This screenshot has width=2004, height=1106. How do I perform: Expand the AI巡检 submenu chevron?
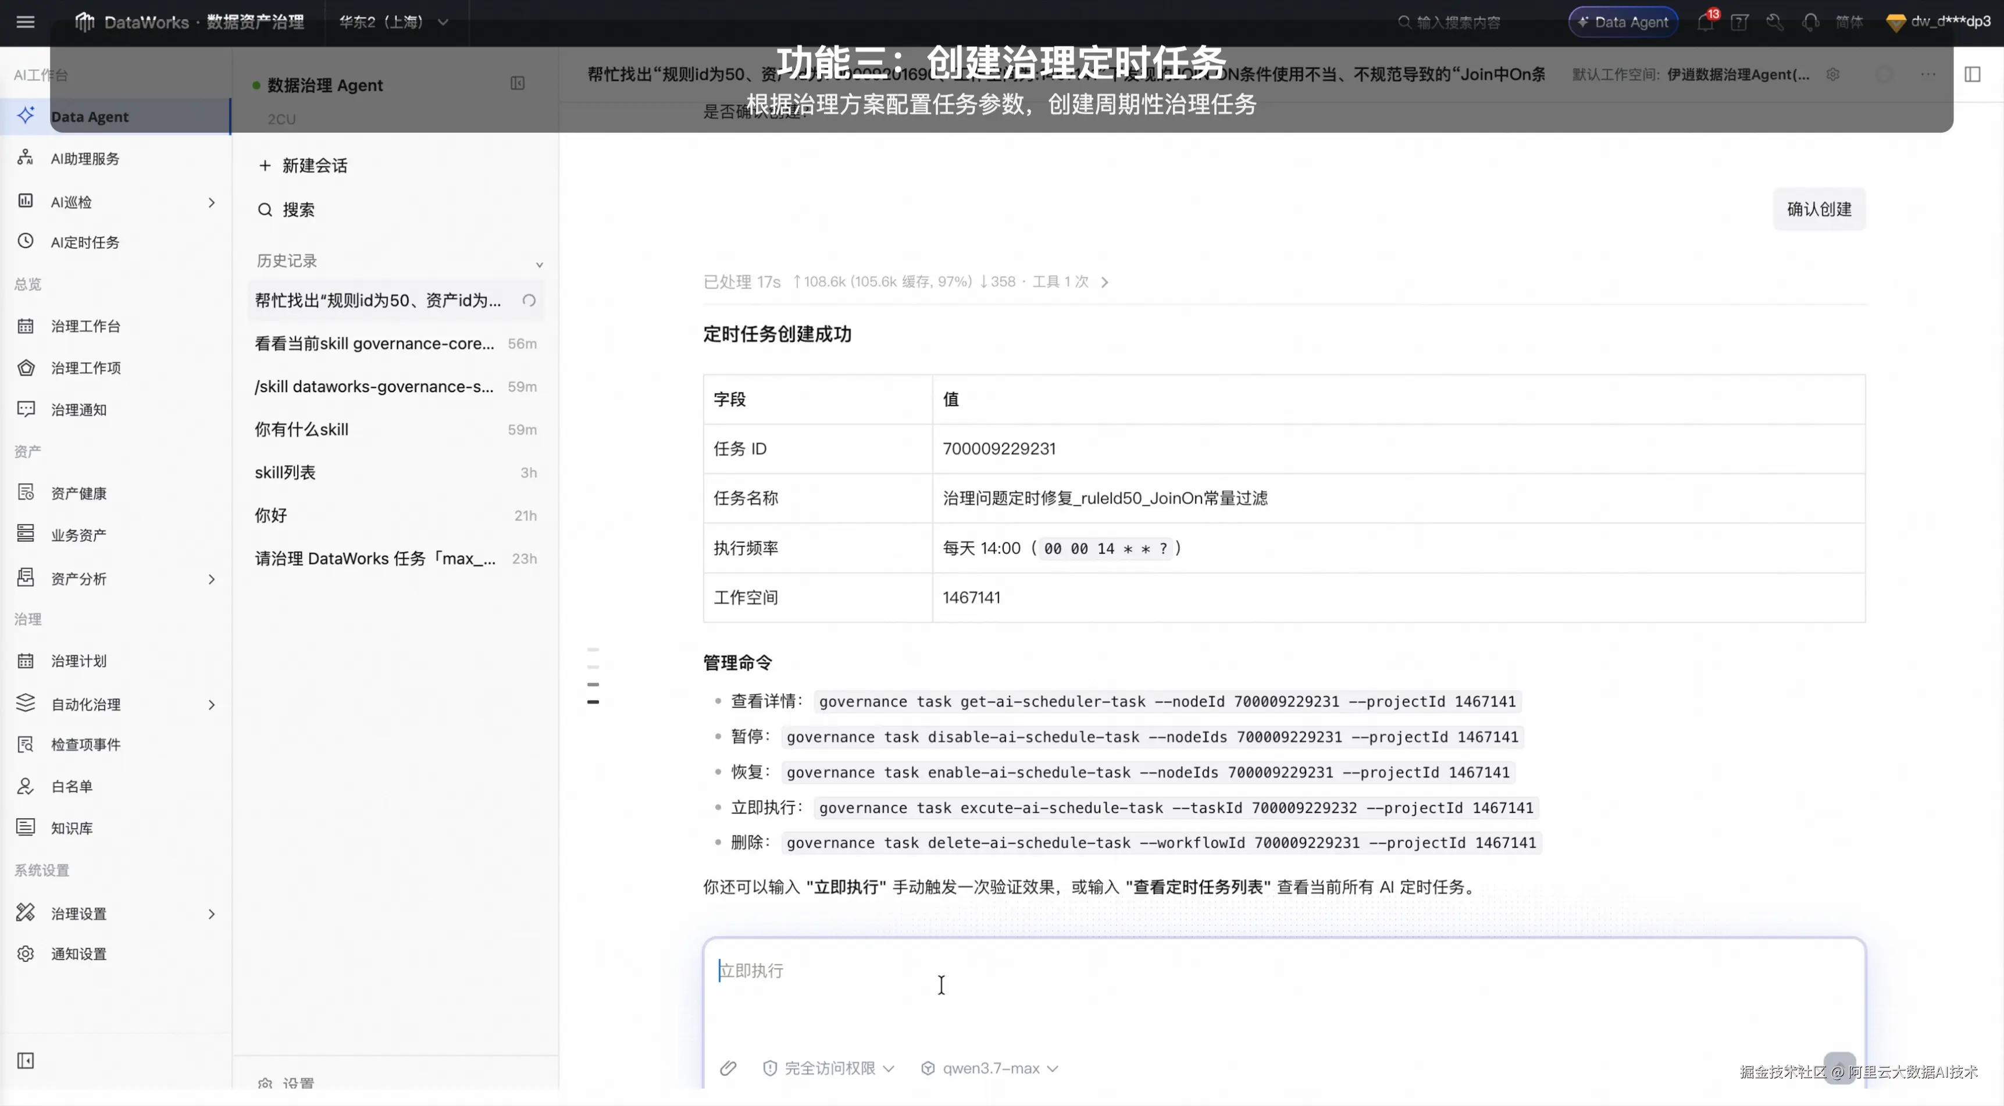[212, 202]
